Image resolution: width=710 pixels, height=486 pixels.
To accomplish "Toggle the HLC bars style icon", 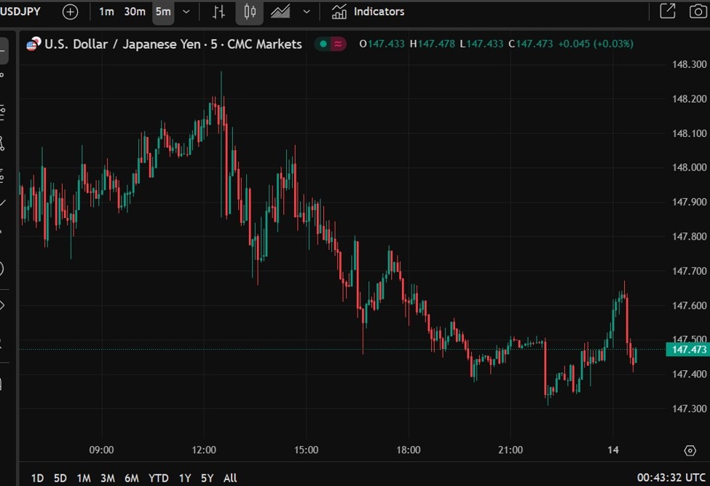I will coord(219,11).
